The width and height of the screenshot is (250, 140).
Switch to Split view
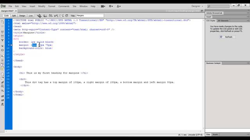coord(14,16)
